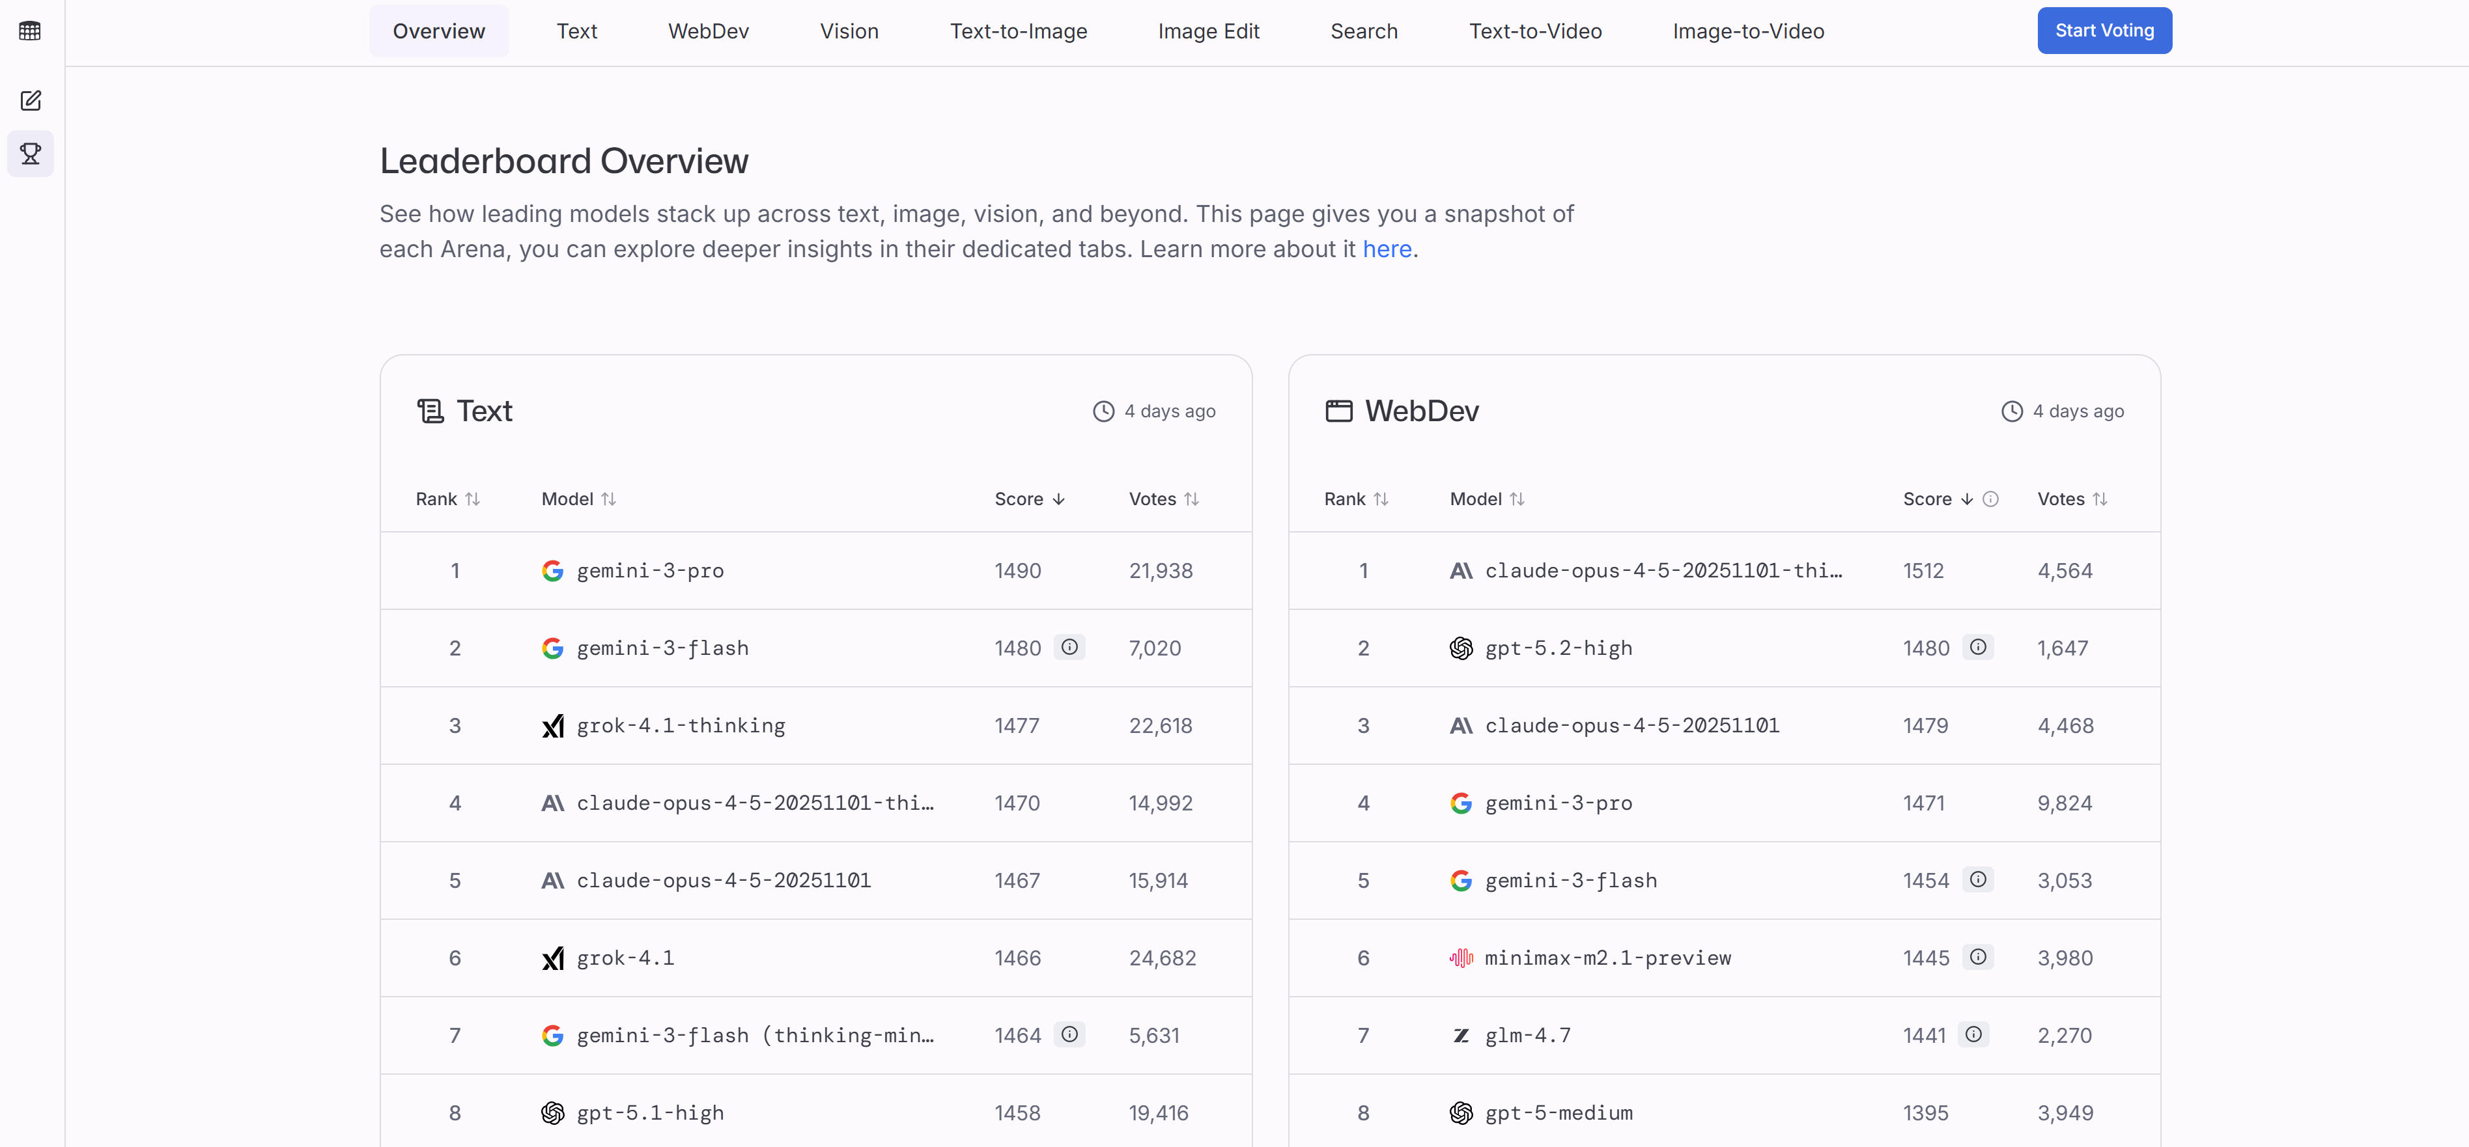Click the grid icon at top of sidebar

tap(31, 31)
